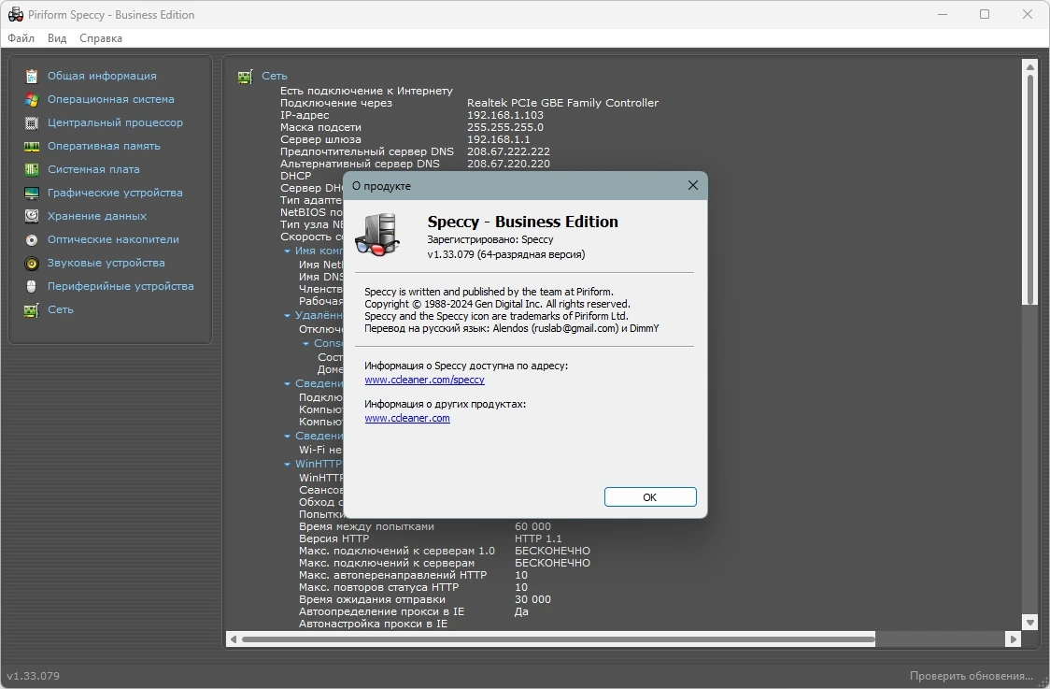The height and width of the screenshot is (689, 1050).
Task: Open the Общая информация summary icon
Action: tap(32, 77)
